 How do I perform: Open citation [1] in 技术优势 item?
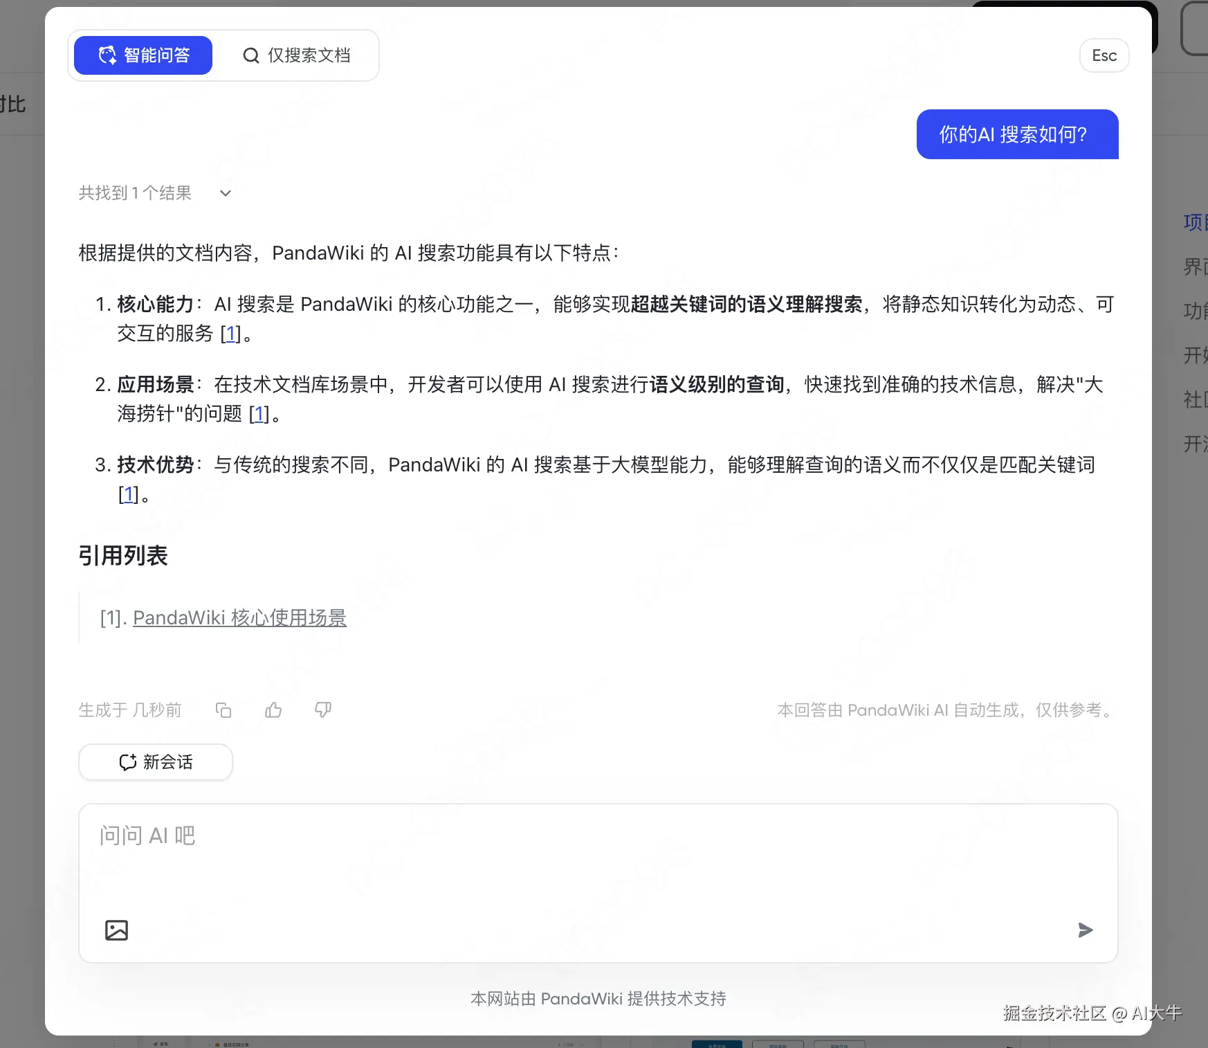129,494
